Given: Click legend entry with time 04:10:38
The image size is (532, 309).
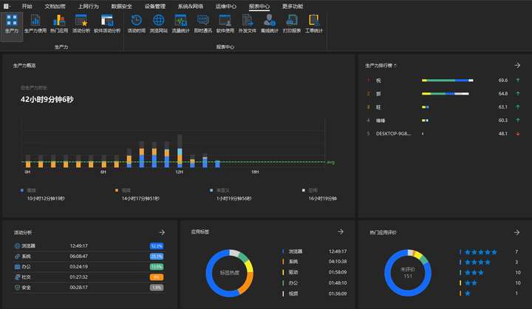Looking at the screenshot, I should (x=315, y=262).
